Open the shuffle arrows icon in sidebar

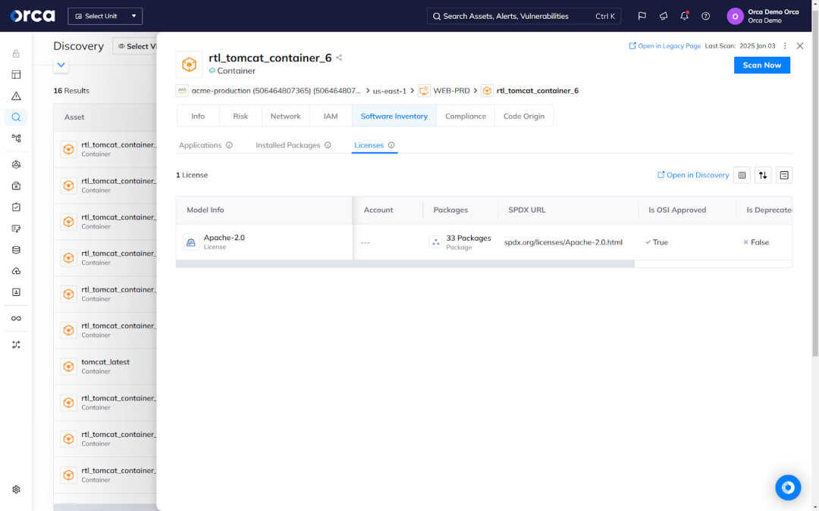pyautogui.click(x=16, y=344)
